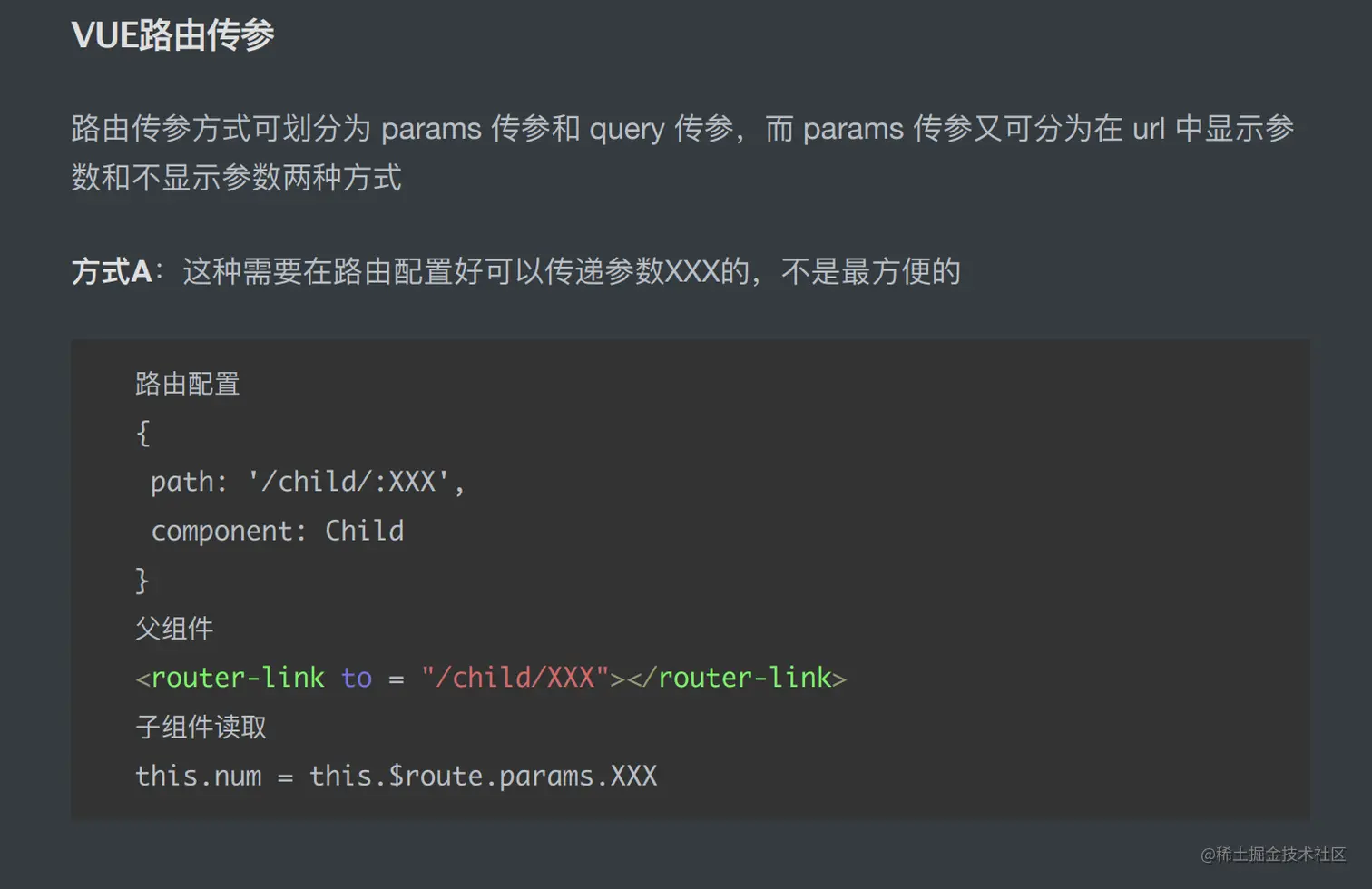The height and width of the screenshot is (889, 1372).
Task: Click the closing router-link tag
Action: click(x=744, y=678)
